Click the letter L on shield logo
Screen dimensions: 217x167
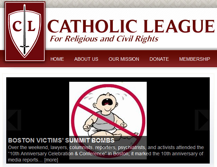31,26
